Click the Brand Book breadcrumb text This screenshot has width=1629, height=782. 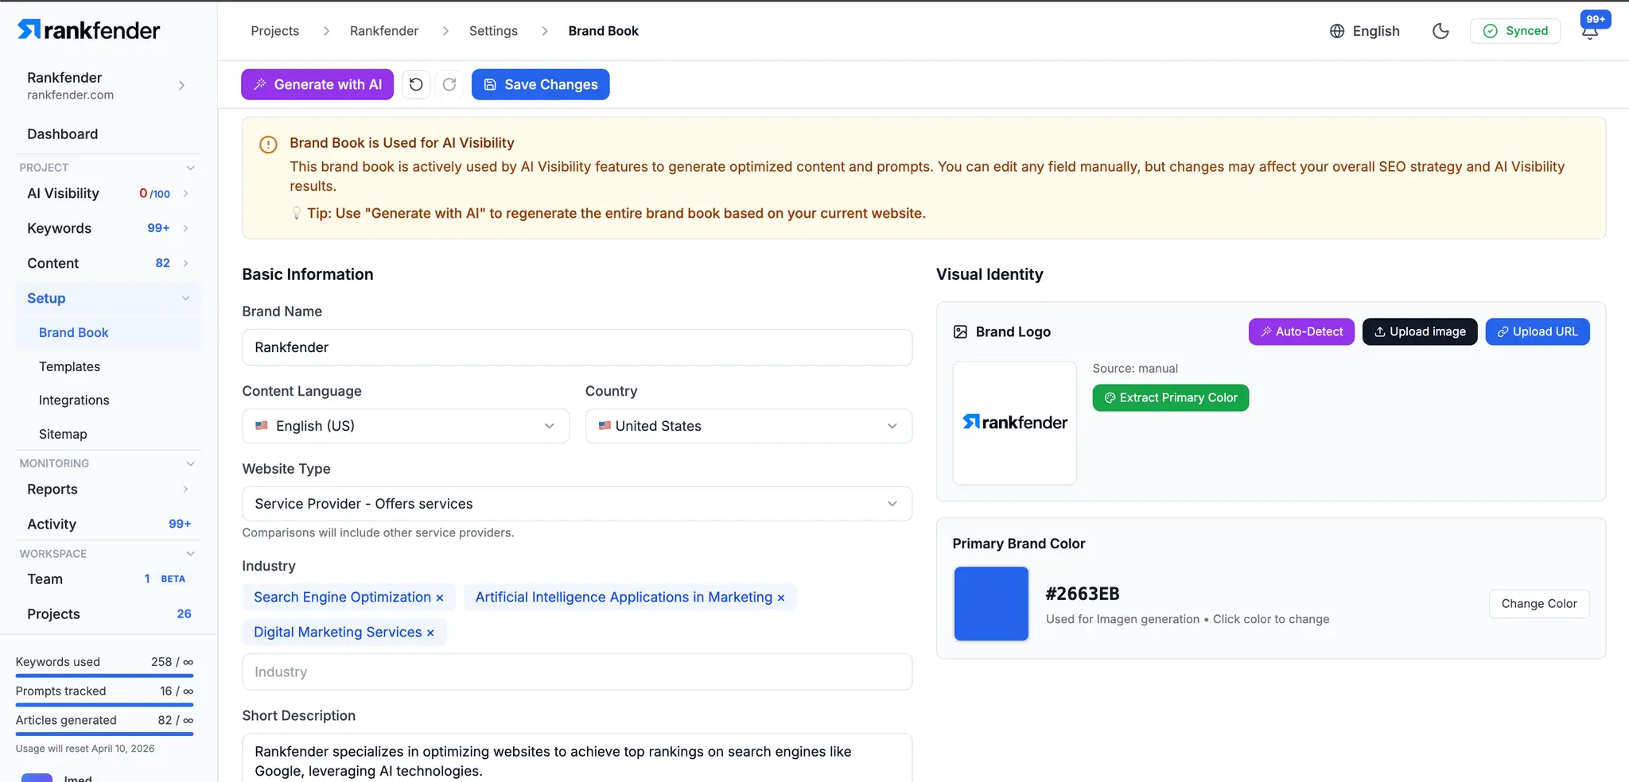(604, 31)
